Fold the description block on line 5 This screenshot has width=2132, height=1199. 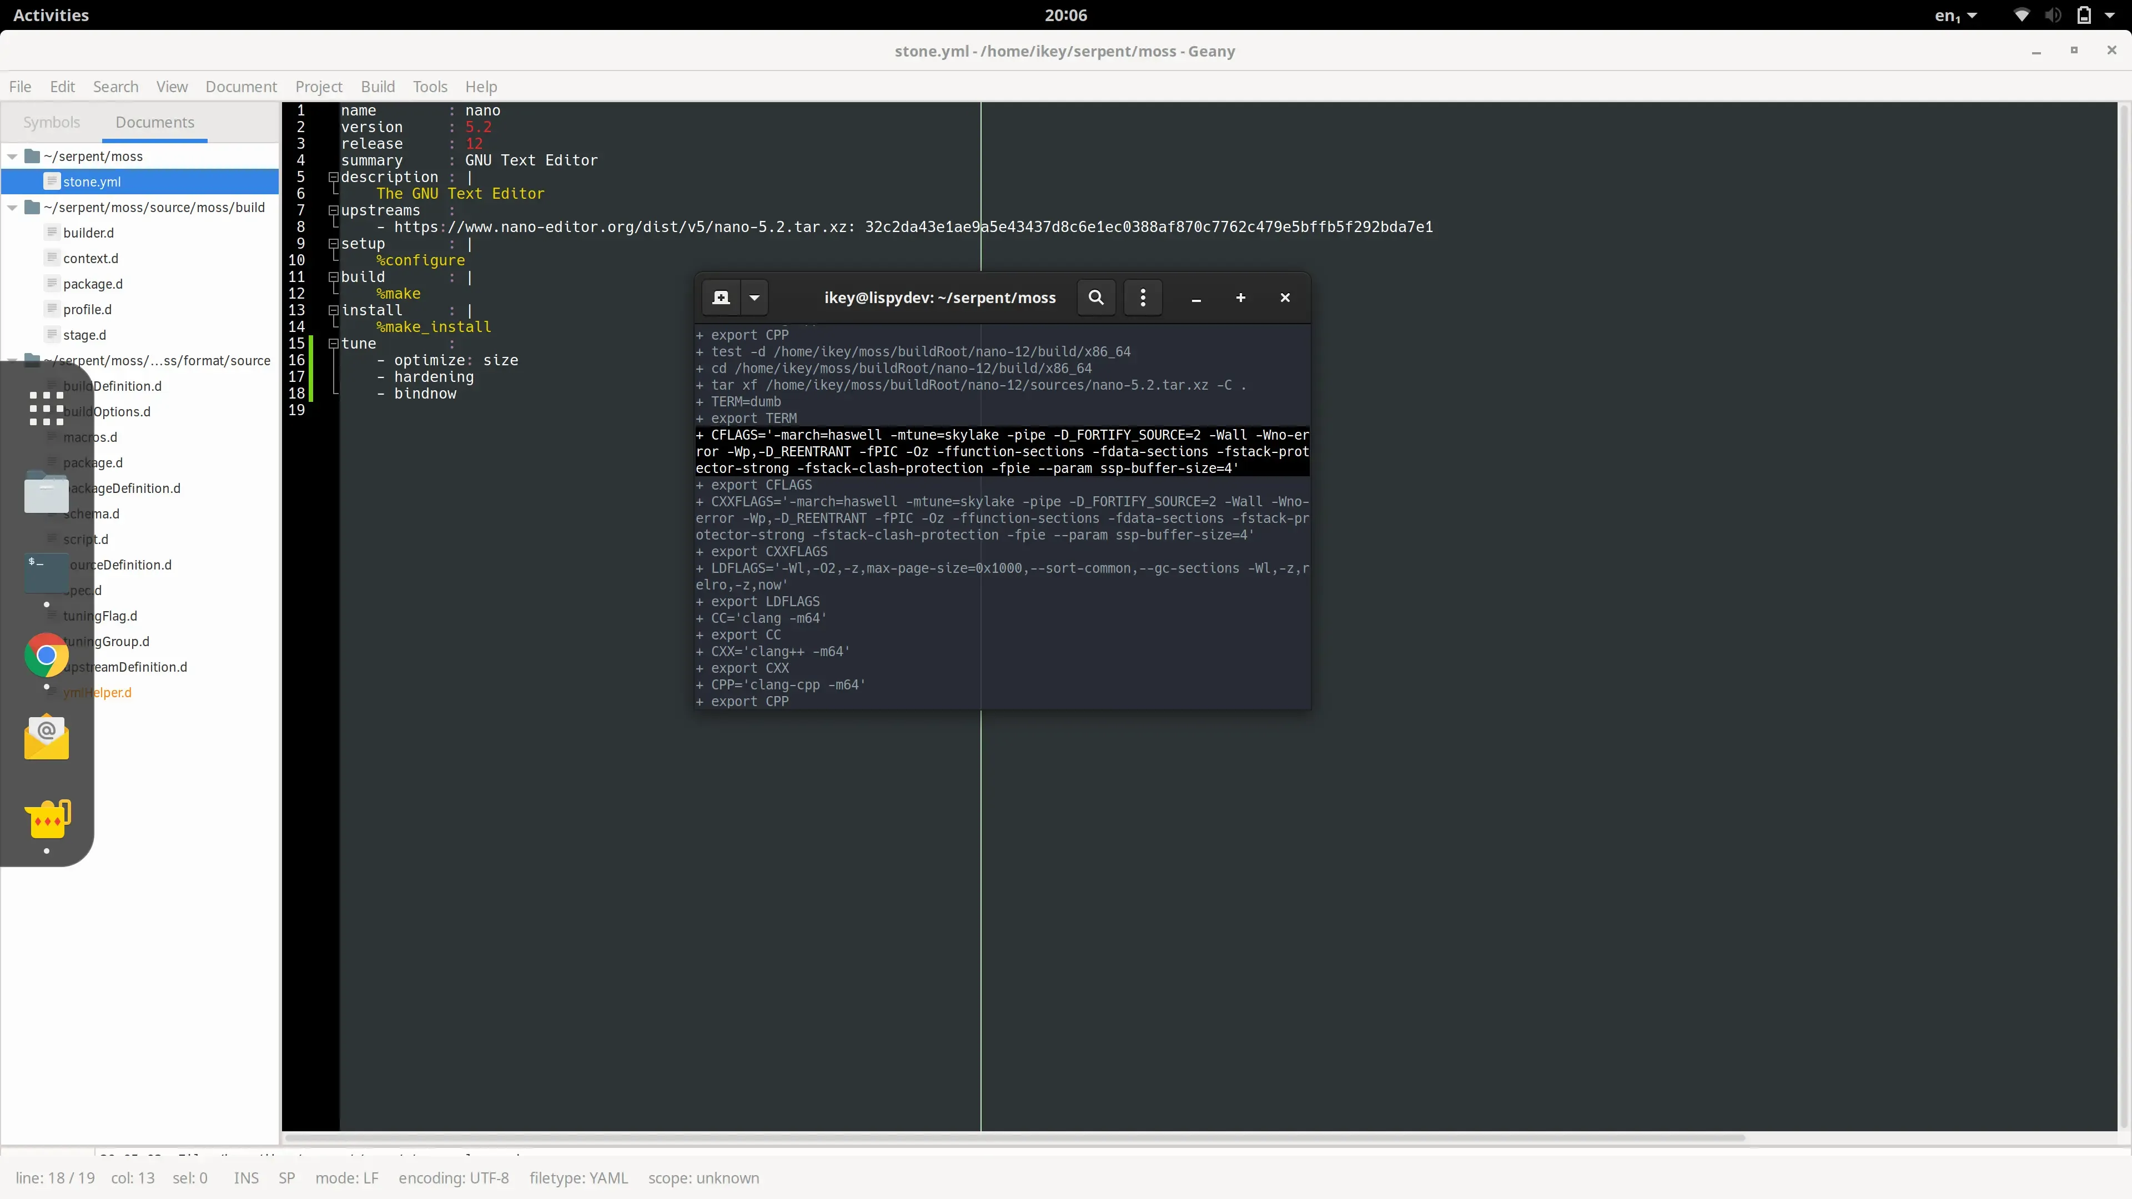coord(333,177)
